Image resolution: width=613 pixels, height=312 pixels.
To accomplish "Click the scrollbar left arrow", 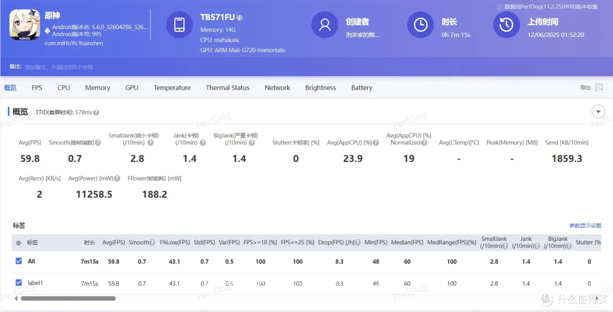I will (x=16, y=298).
